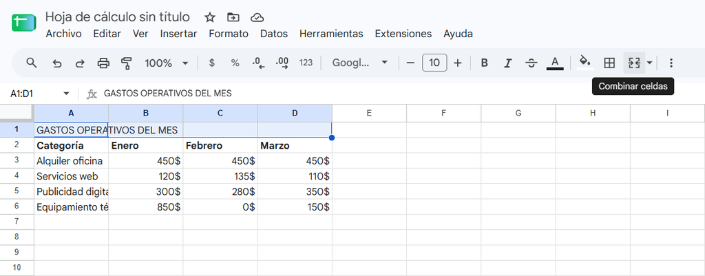Open the Ver menu
This screenshot has height=276, width=705.
(x=140, y=34)
